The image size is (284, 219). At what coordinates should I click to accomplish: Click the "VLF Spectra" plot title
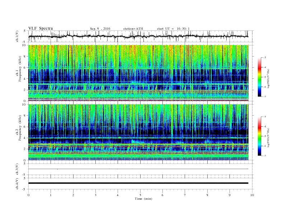41,28
